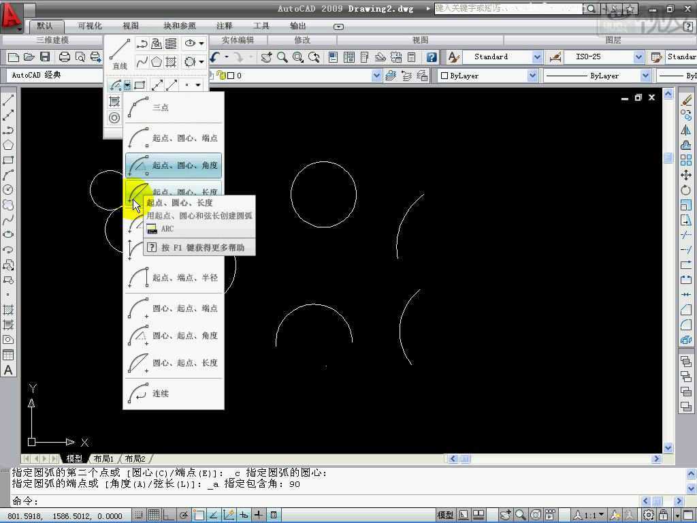Choose 起点、端点、半径 arc option
This screenshot has width=697, height=523.
tap(174, 278)
